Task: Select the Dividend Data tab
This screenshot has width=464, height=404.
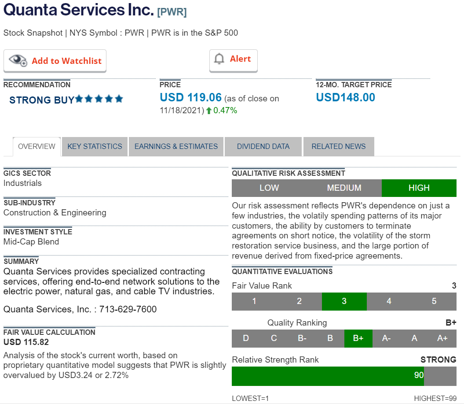Action: pyautogui.click(x=263, y=146)
